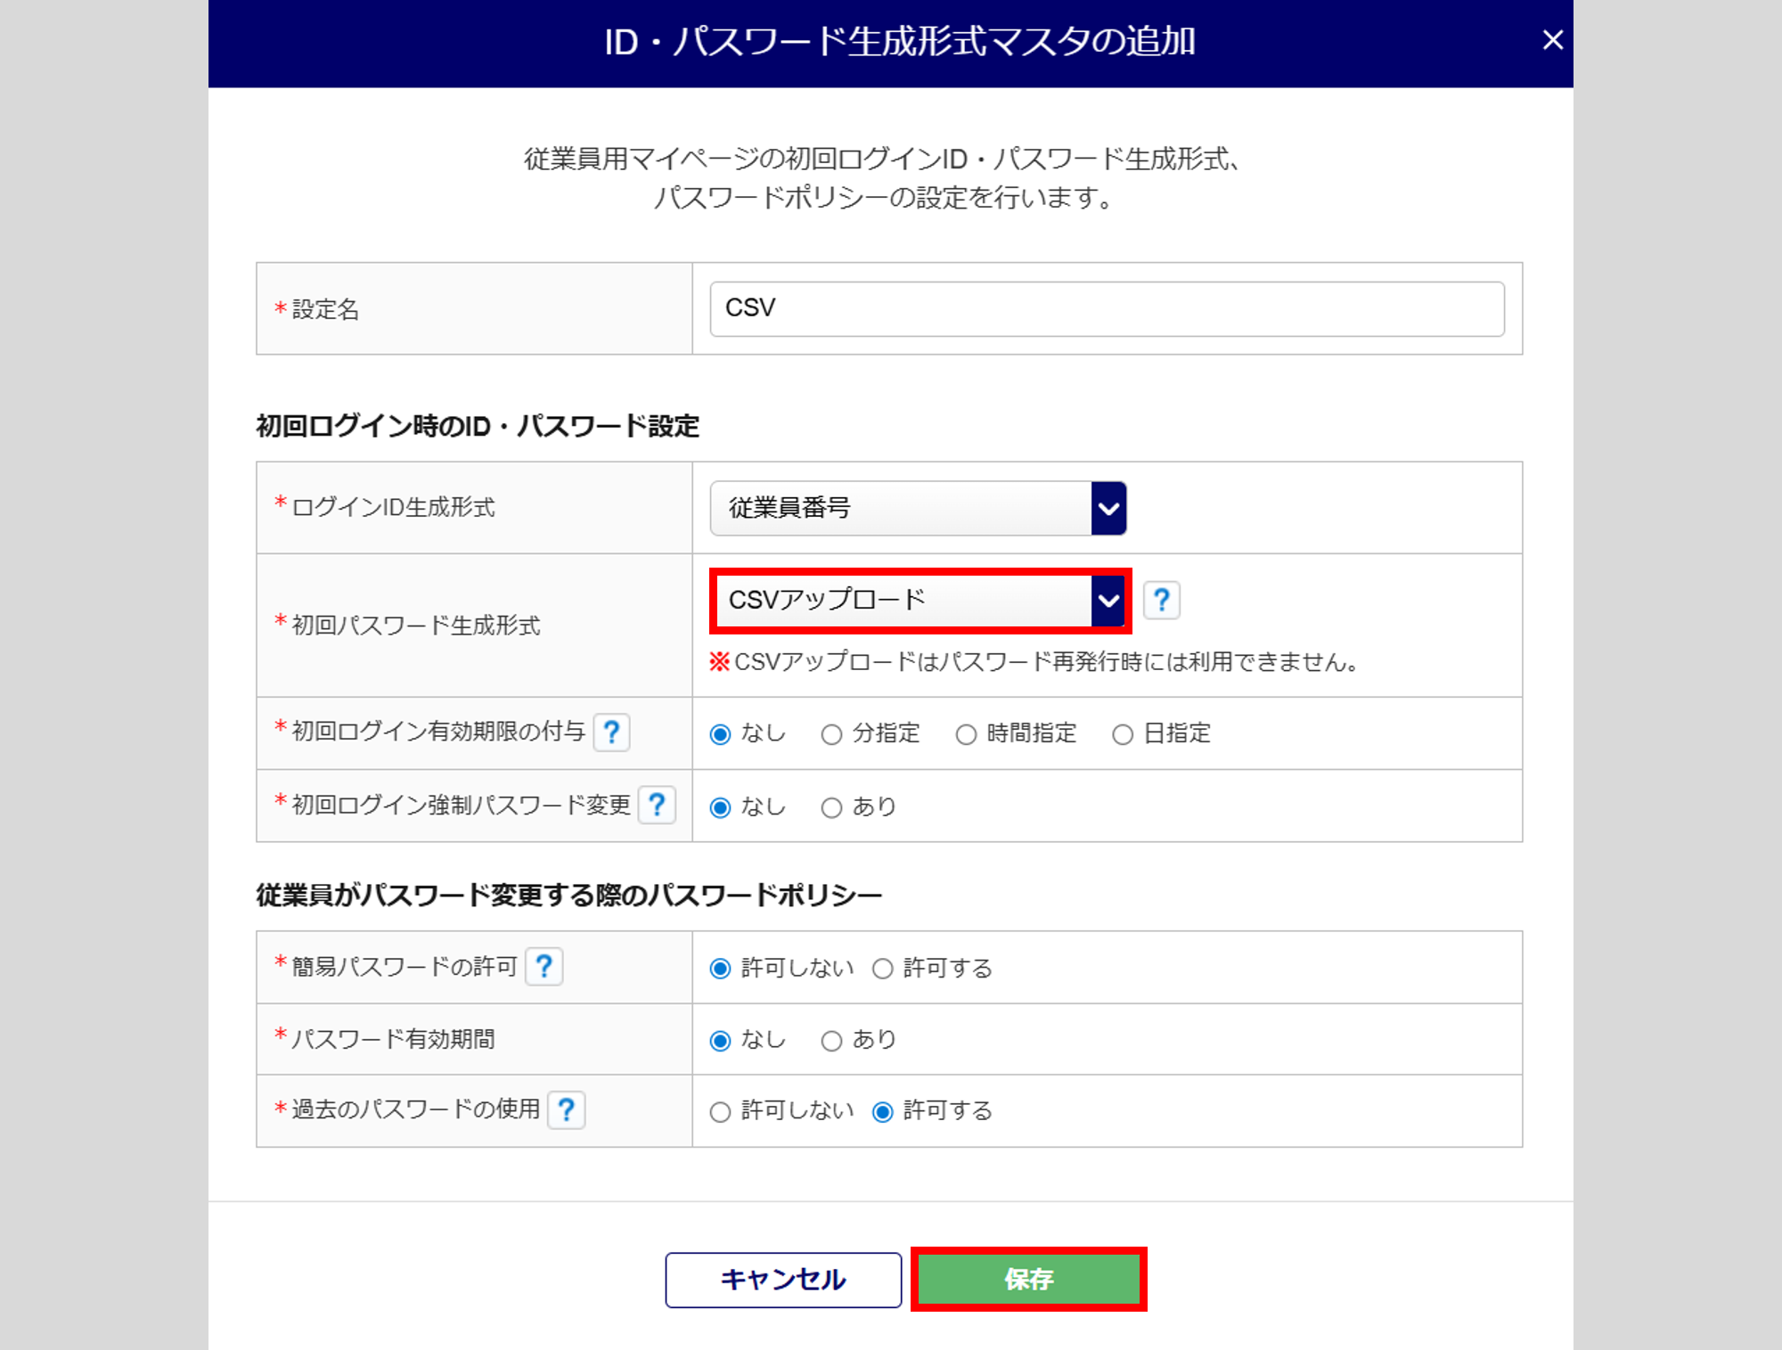Screen dimensions: 1782x1350
Task: Click the キャンセル button
Action: point(783,1280)
